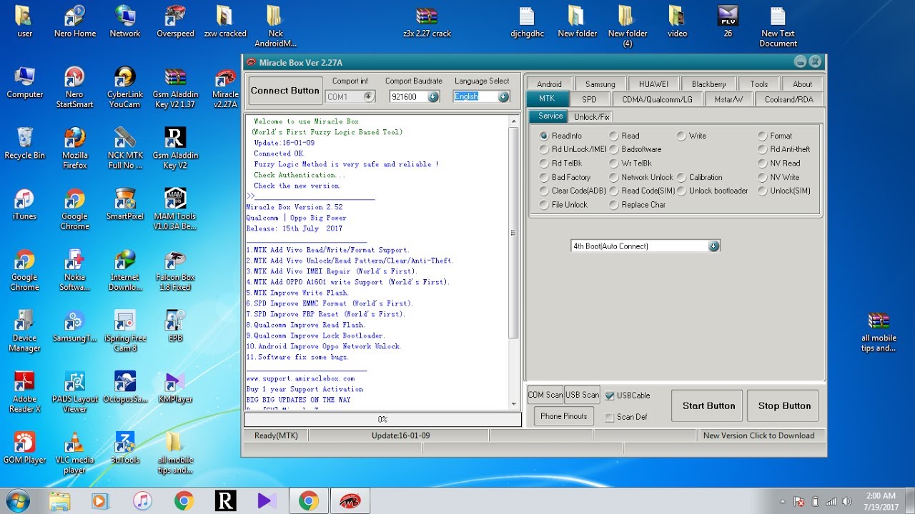Click the 'Ready(MTK)' status bar entry
The width and height of the screenshot is (915, 514).
[x=276, y=435]
